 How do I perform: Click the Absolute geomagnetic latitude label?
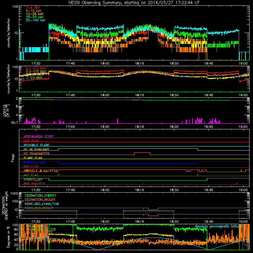219,226
